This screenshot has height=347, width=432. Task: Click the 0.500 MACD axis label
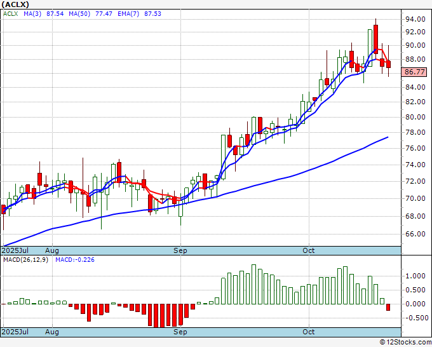pyautogui.click(x=416, y=290)
